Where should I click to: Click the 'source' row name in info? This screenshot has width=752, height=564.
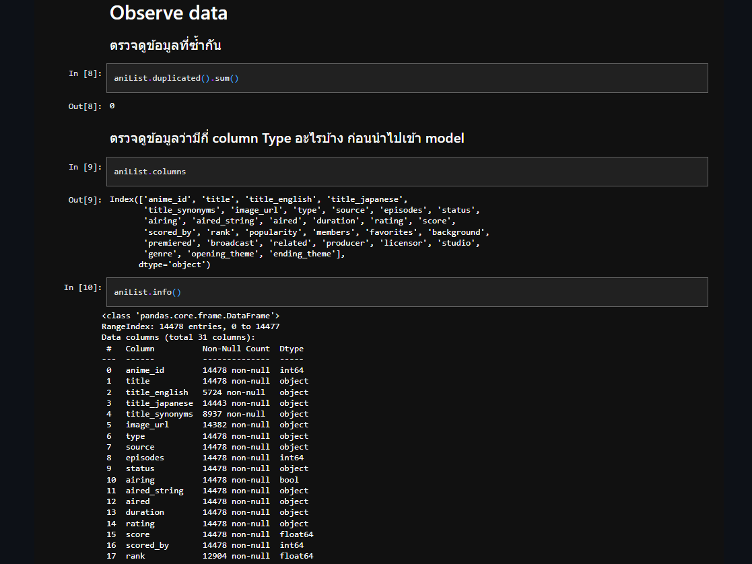(140, 447)
